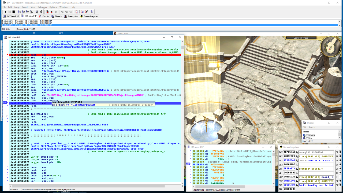Screen dimensions: 343x193
Task: Select thread 000014C0 in Threads list
Action: (x=310, y=135)
